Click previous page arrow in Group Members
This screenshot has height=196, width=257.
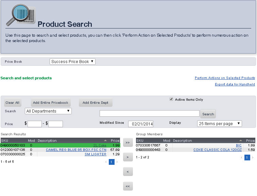(x=242, y=157)
